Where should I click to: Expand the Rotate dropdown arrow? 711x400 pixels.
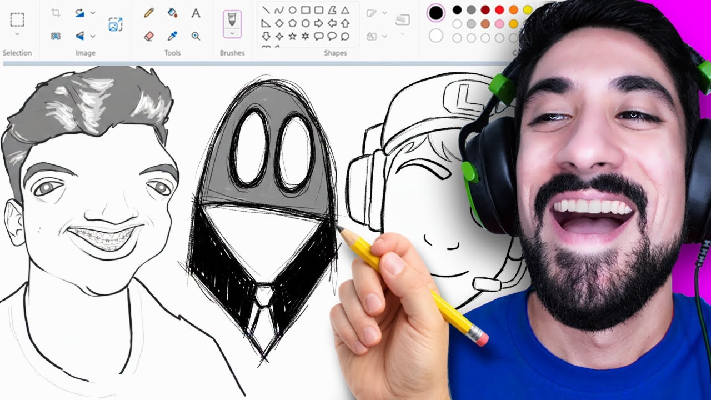pyautogui.click(x=92, y=13)
